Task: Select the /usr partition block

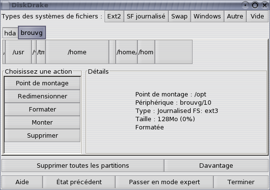Action: 18,52
